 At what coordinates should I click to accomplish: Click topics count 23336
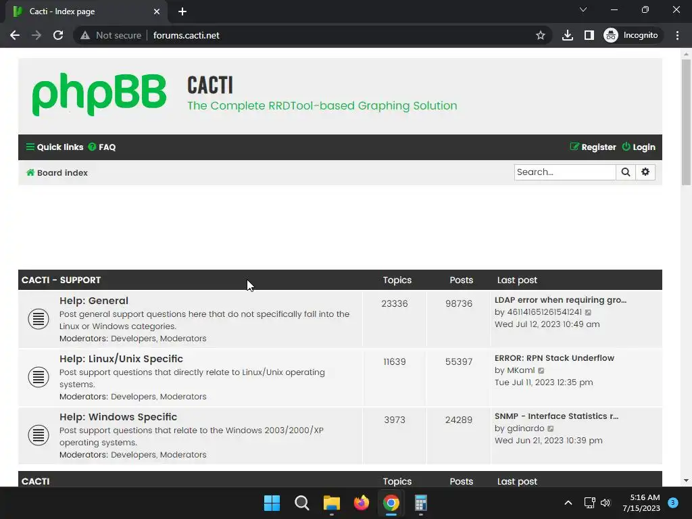pos(395,303)
